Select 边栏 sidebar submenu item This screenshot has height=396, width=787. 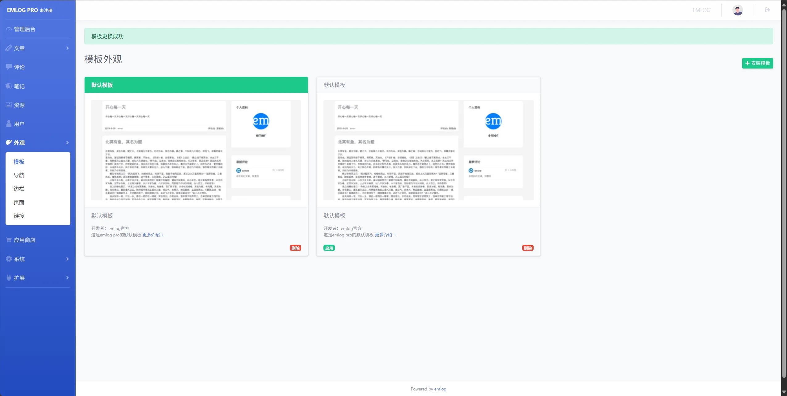19,189
